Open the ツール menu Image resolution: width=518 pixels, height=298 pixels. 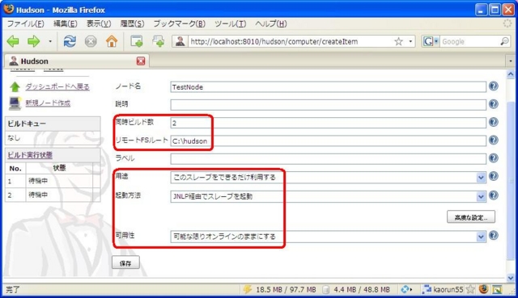click(x=230, y=23)
